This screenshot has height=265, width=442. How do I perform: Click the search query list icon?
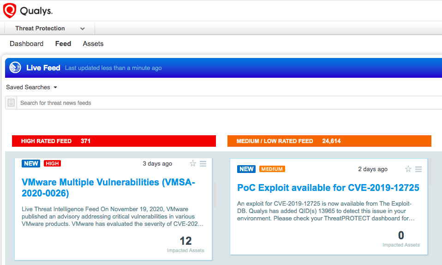(11, 103)
